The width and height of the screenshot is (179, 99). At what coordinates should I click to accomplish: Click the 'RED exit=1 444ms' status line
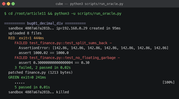click(26, 38)
